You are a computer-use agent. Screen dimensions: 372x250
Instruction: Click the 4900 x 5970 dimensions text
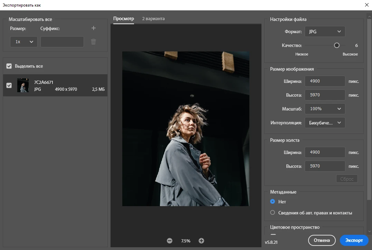[x=66, y=89]
